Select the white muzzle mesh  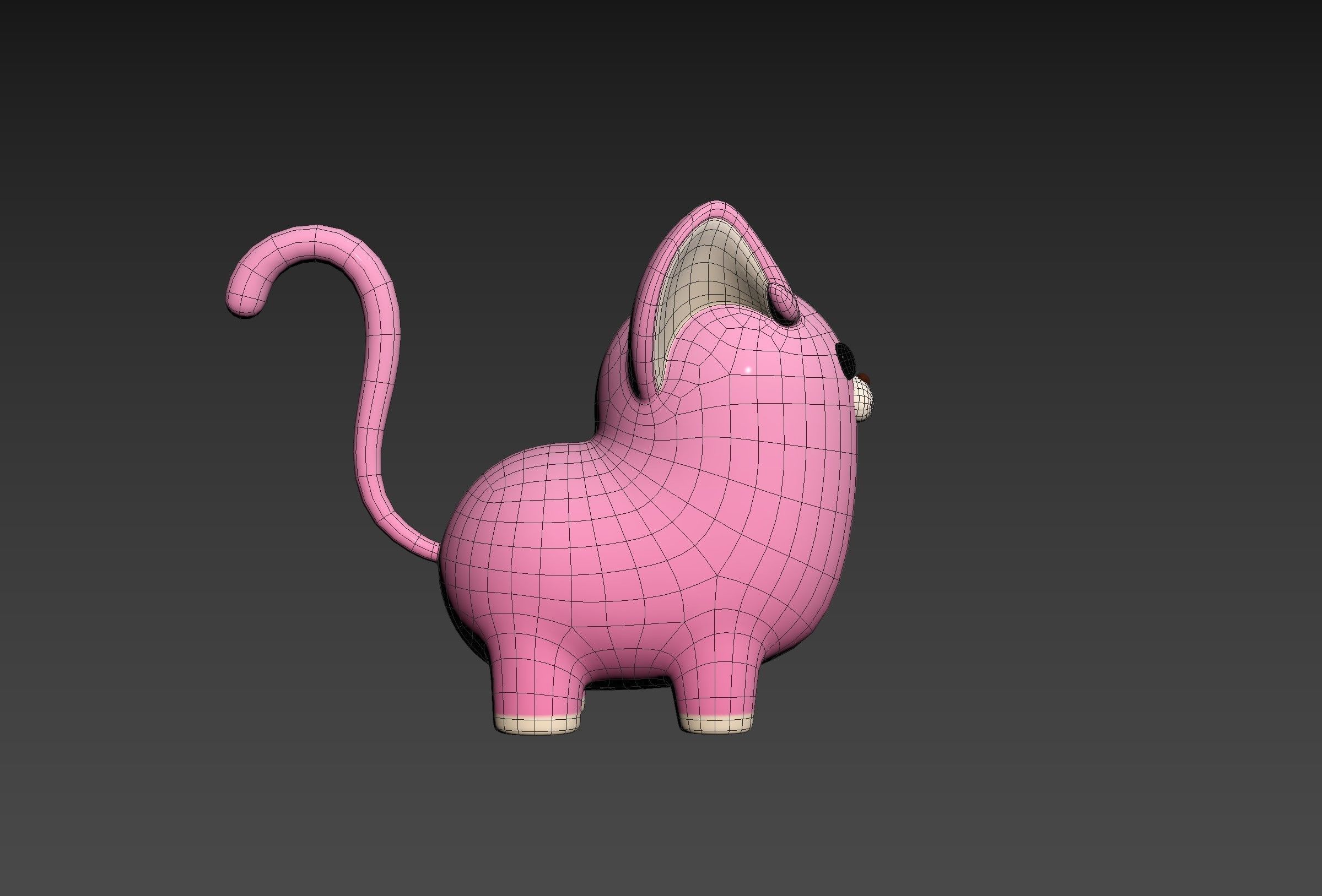coord(863,401)
